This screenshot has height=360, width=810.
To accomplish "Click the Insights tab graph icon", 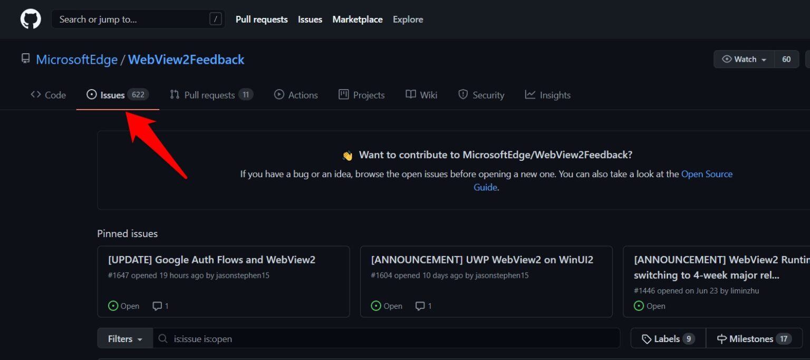I will pos(530,94).
